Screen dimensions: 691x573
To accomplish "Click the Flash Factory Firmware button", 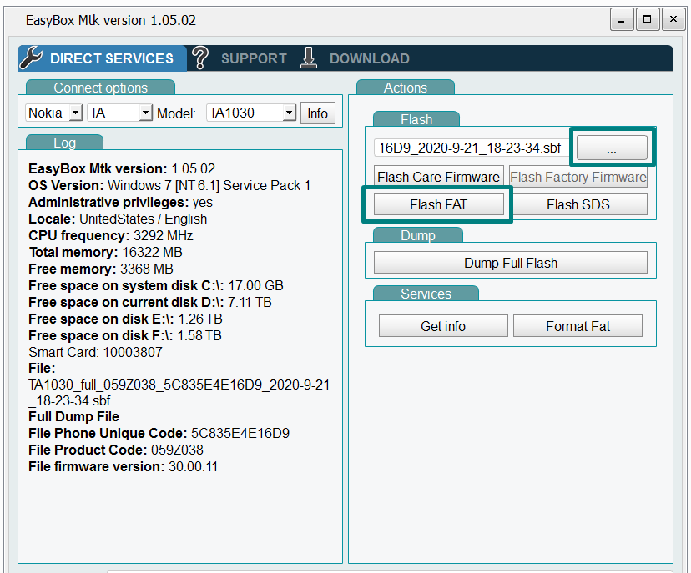I will point(578,177).
